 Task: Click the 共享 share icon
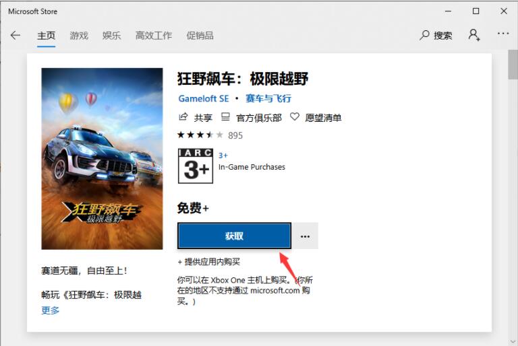click(x=183, y=116)
